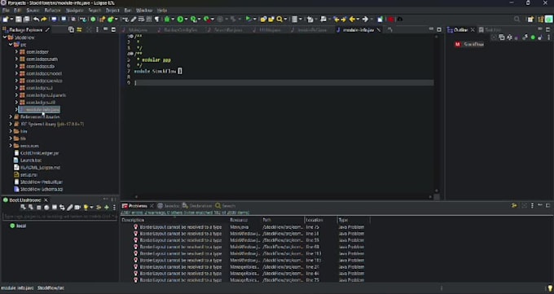Viewport: 554px width, 294px height.
Task: Close the Boot Dashboard view
Action: (x=46, y=200)
